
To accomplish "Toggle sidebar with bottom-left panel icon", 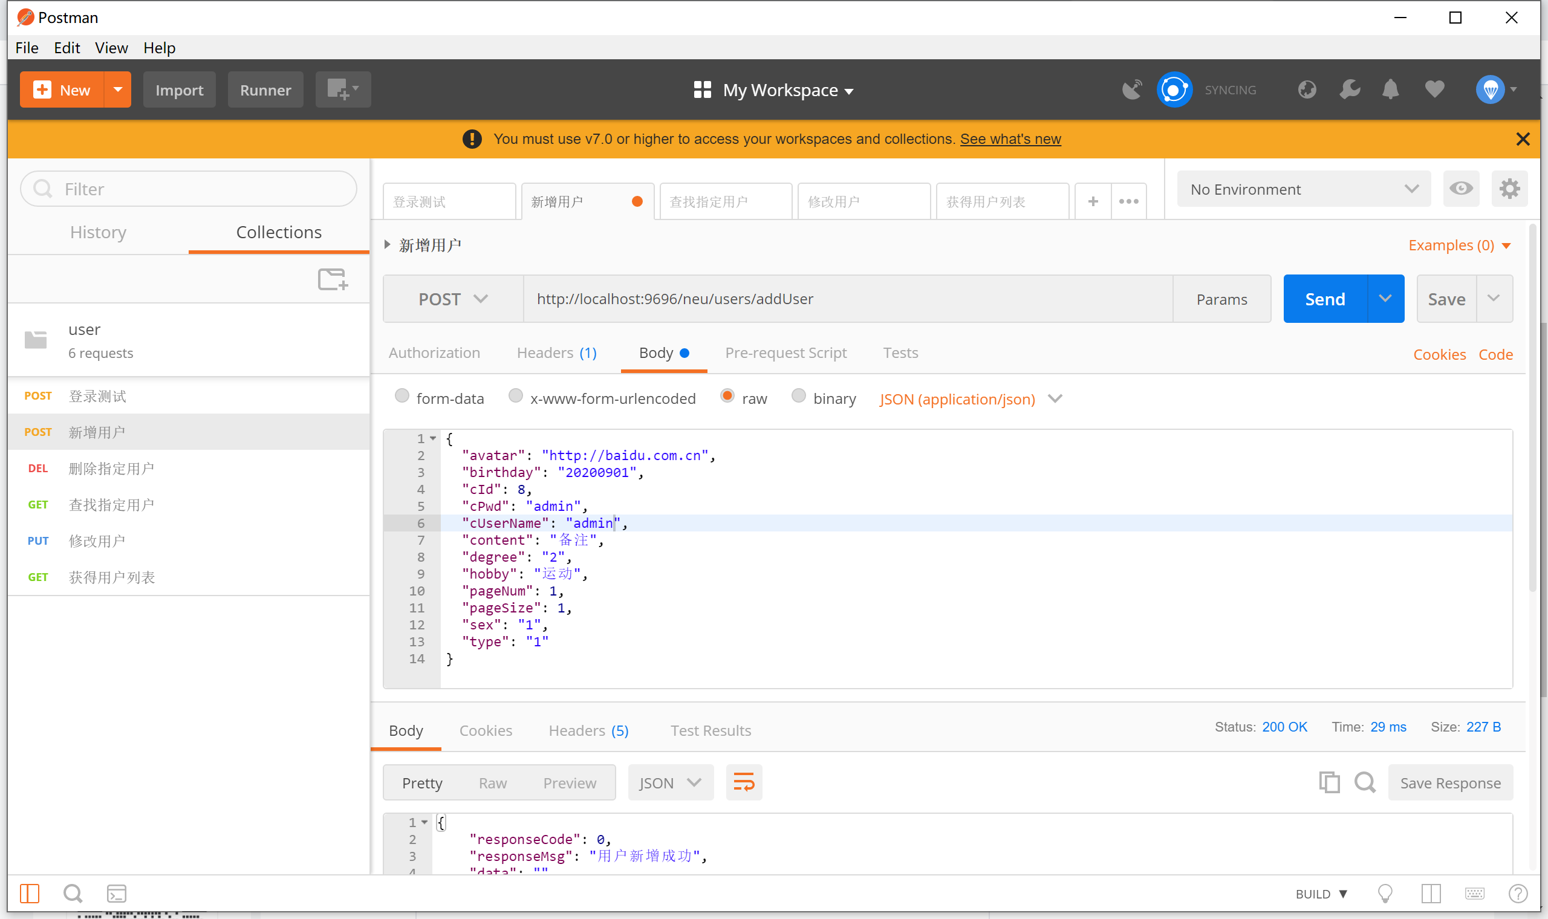I will tap(29, 893).
